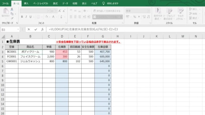Click the middle align icon

[x=75, y=11]
